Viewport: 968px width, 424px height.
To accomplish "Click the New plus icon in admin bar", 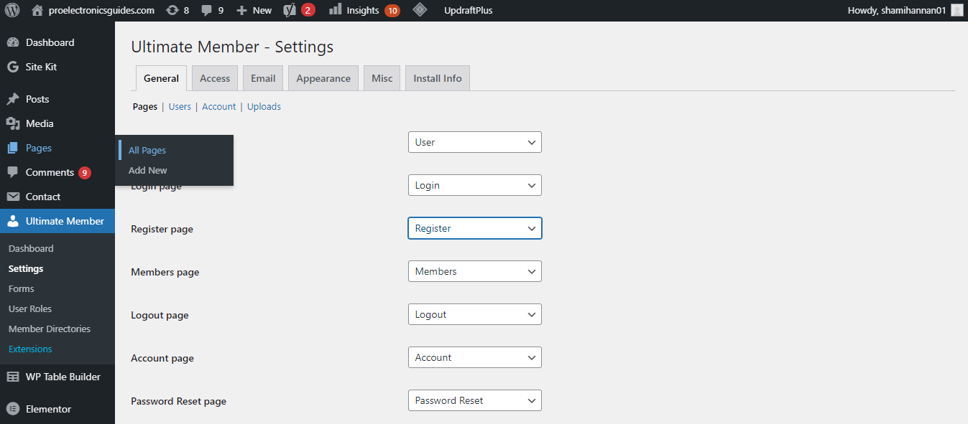I will coord(240,10).
